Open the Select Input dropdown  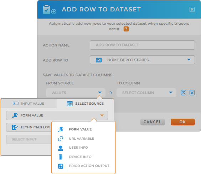tap(29, 139)
